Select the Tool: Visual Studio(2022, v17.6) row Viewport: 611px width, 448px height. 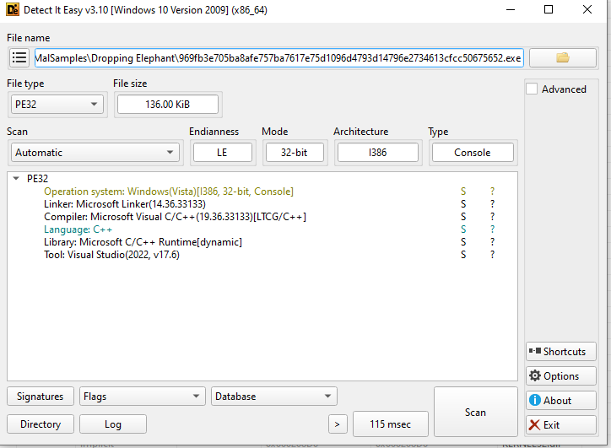pyautogui.click(x=112, y=255)
